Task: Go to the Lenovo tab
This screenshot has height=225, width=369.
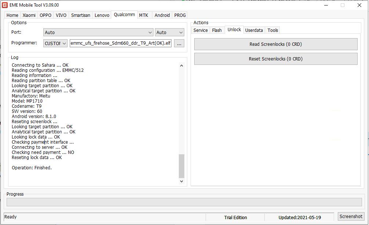Action: 102,15
